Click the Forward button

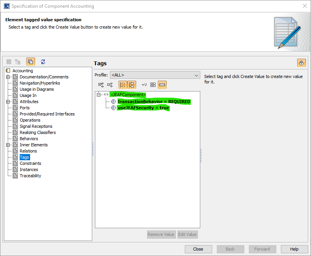tap(262, 249)
